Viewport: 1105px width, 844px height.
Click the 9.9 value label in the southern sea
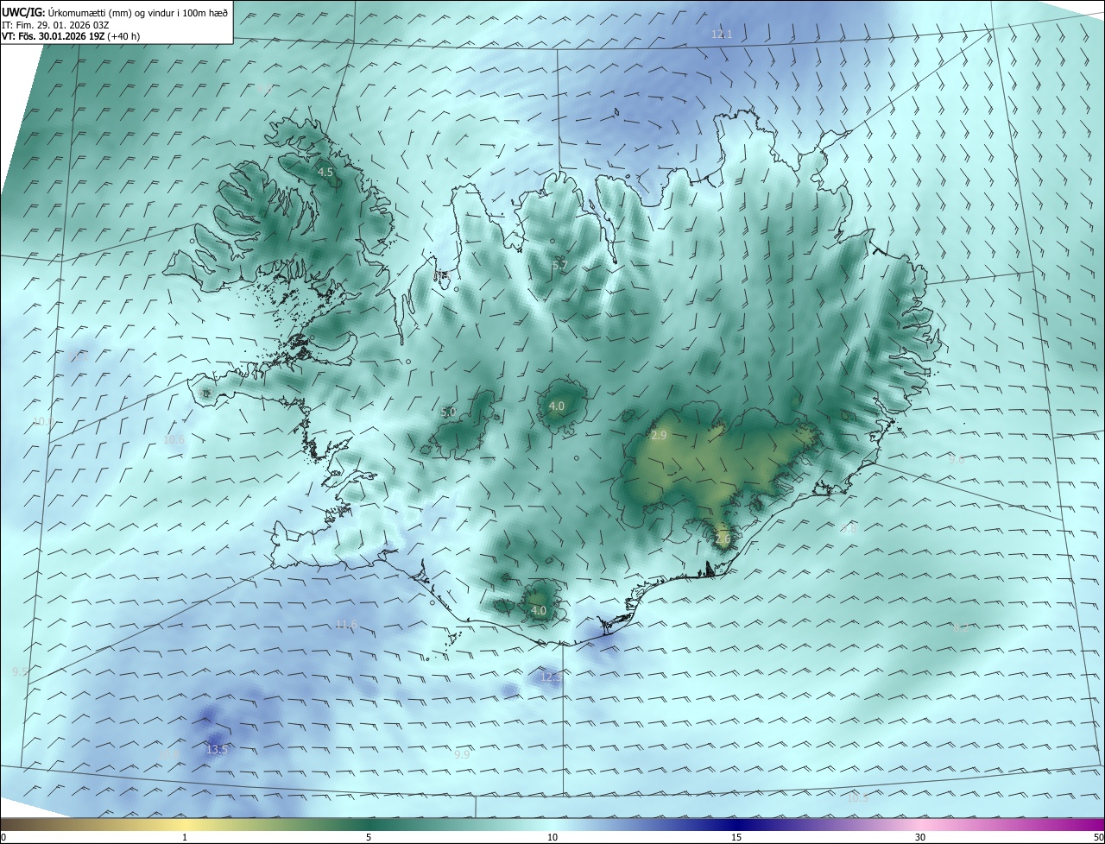pyautogui.click(x=462, y=754)
